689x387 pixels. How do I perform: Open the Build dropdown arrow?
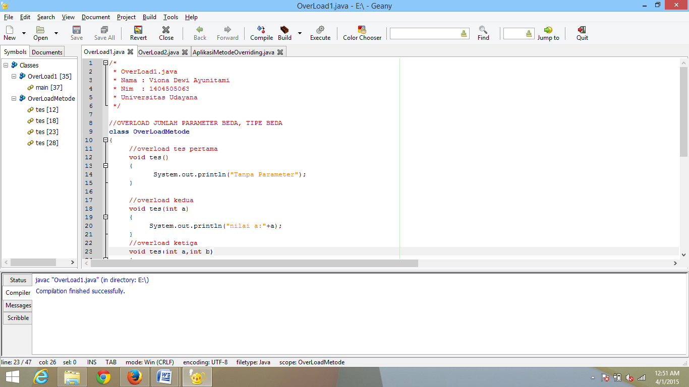(x=300, y=33)
